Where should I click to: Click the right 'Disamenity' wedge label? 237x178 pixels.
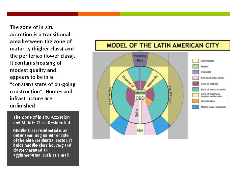click(x=152, y=81)
